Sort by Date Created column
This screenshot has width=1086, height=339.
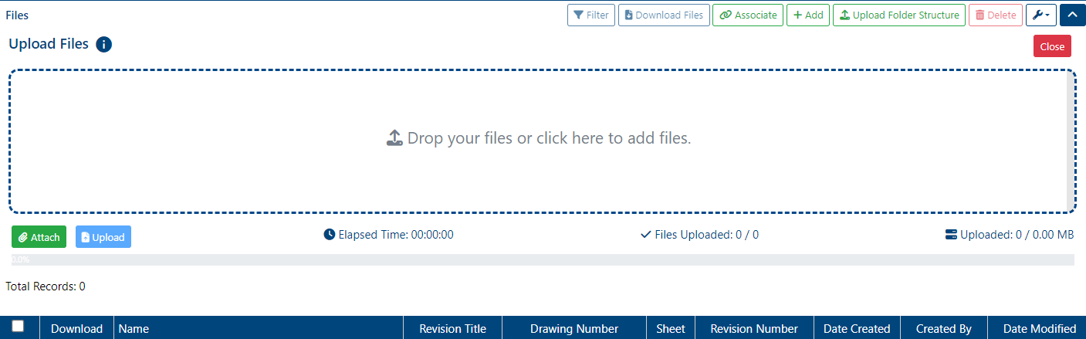(x=857, y=328)
